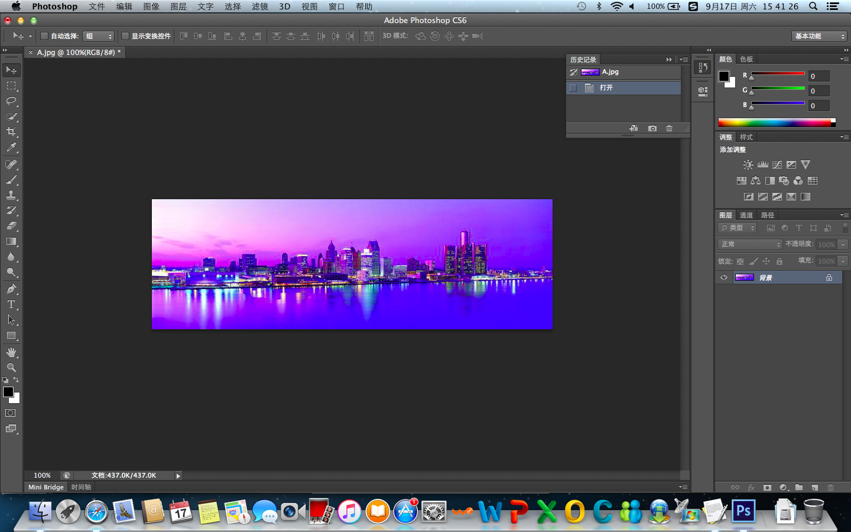851x532 pixels.
Task: Toggle lock all for layer
Action: click(x=779, y=261)
